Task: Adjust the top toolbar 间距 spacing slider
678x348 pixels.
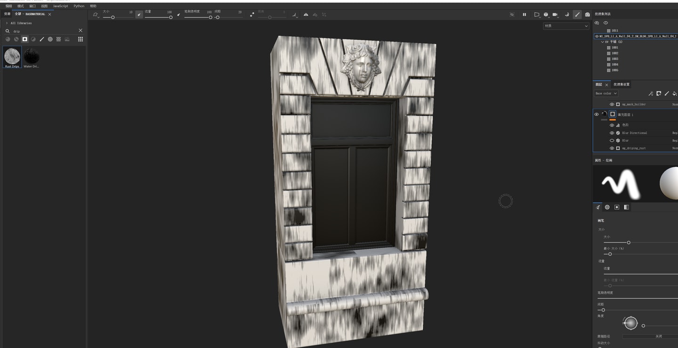Action: (228, 17)
